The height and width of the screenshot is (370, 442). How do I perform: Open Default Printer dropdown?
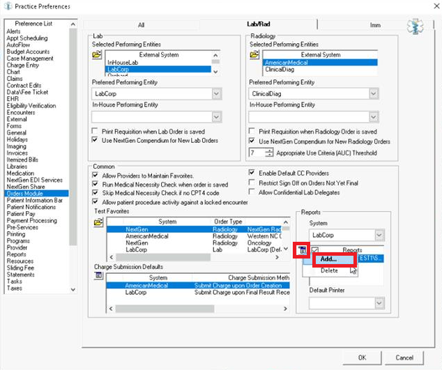pos(379,303)
